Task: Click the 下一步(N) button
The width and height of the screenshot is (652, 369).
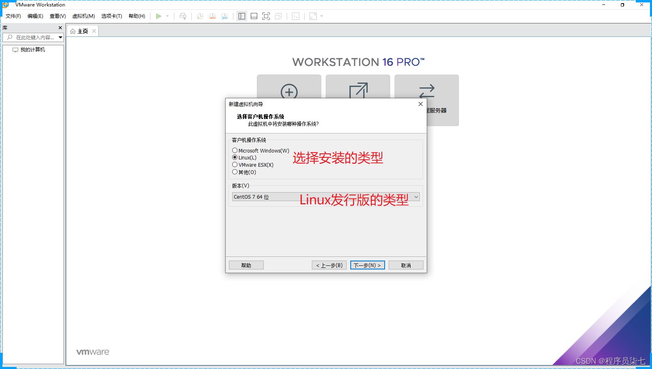Action: [367, 265]
